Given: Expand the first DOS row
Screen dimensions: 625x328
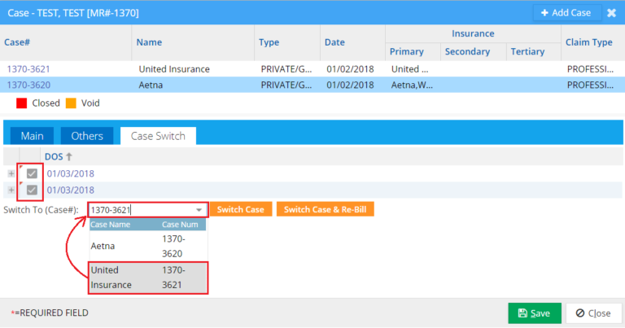Looking at the screenshot, I should click(11, 173).
